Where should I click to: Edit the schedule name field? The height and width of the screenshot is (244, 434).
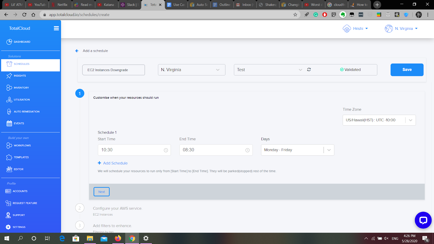(x=113, y=70)
